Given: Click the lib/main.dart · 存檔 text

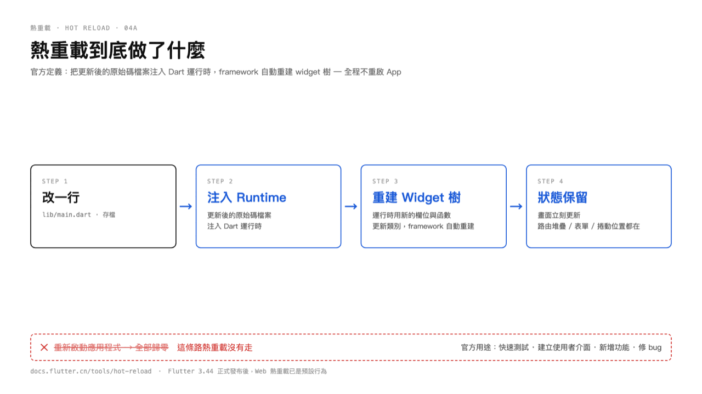Looking at the screenshot, I should [x=79, y=215].
